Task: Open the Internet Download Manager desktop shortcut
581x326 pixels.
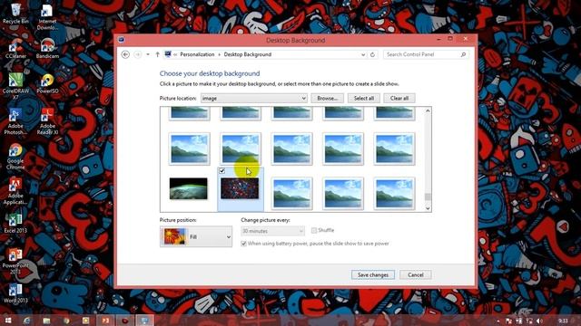Action: pos(47,17)
